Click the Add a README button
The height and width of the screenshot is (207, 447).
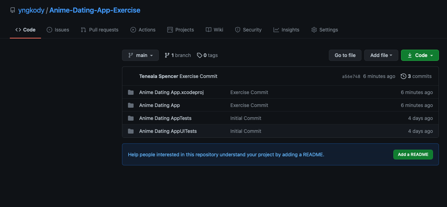click(413, 155)
